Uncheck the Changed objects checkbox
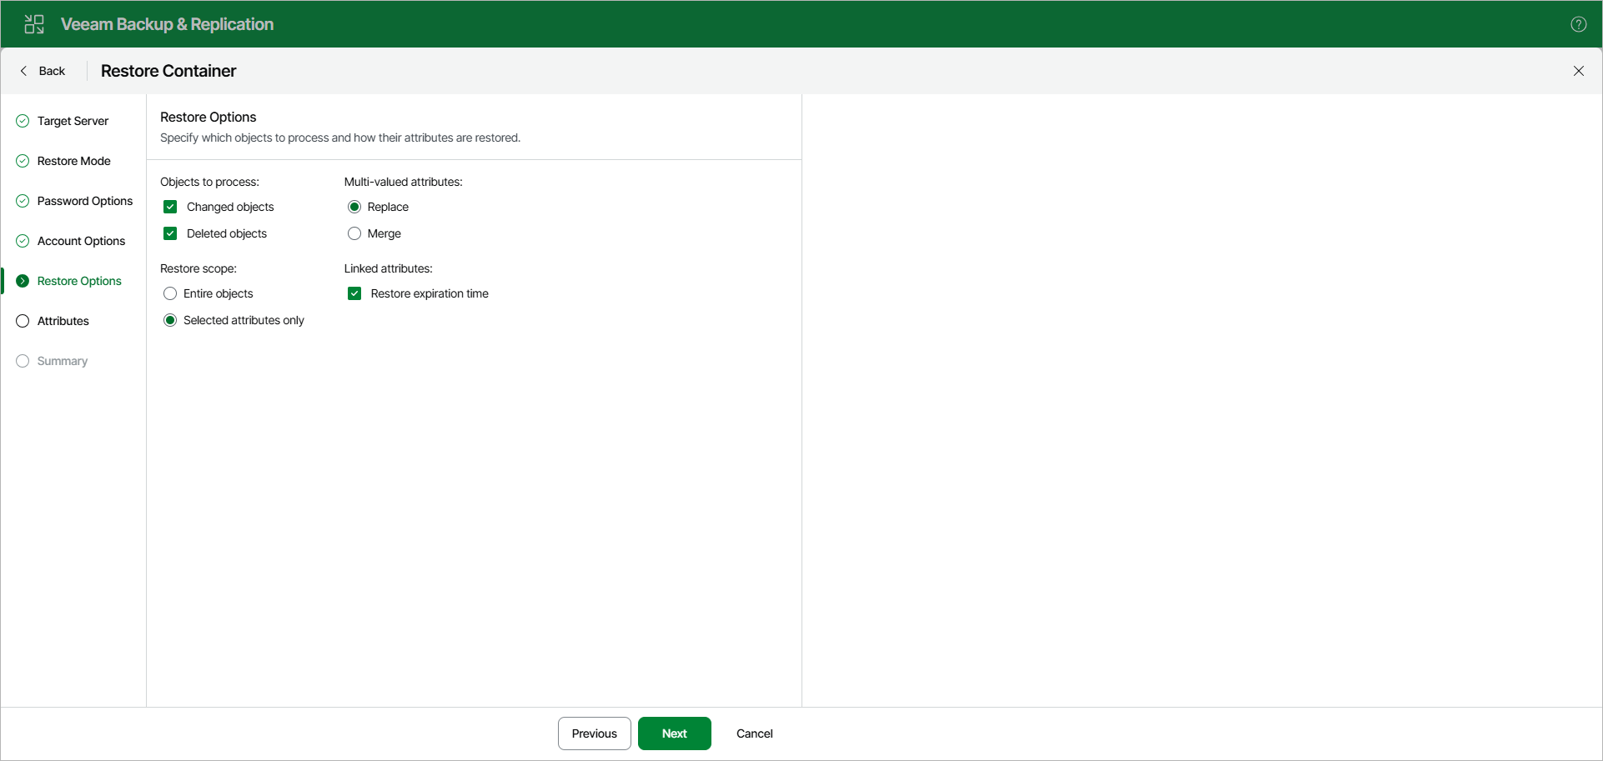Image resolution: width=1603 pixels, height=761 pixels. pyautogui.click(x=170, y=207)
